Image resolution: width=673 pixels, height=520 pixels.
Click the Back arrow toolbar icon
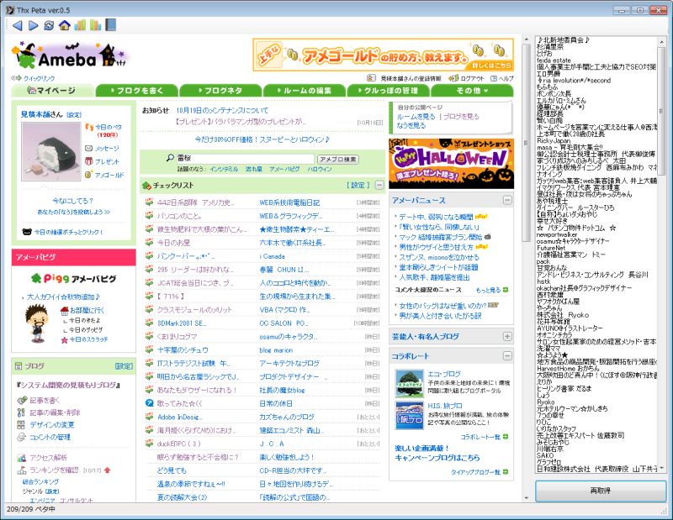[19, 25]
